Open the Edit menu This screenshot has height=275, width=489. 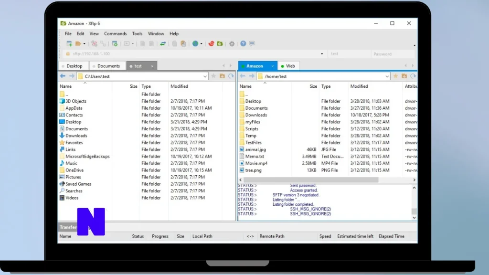coord(80,34)
